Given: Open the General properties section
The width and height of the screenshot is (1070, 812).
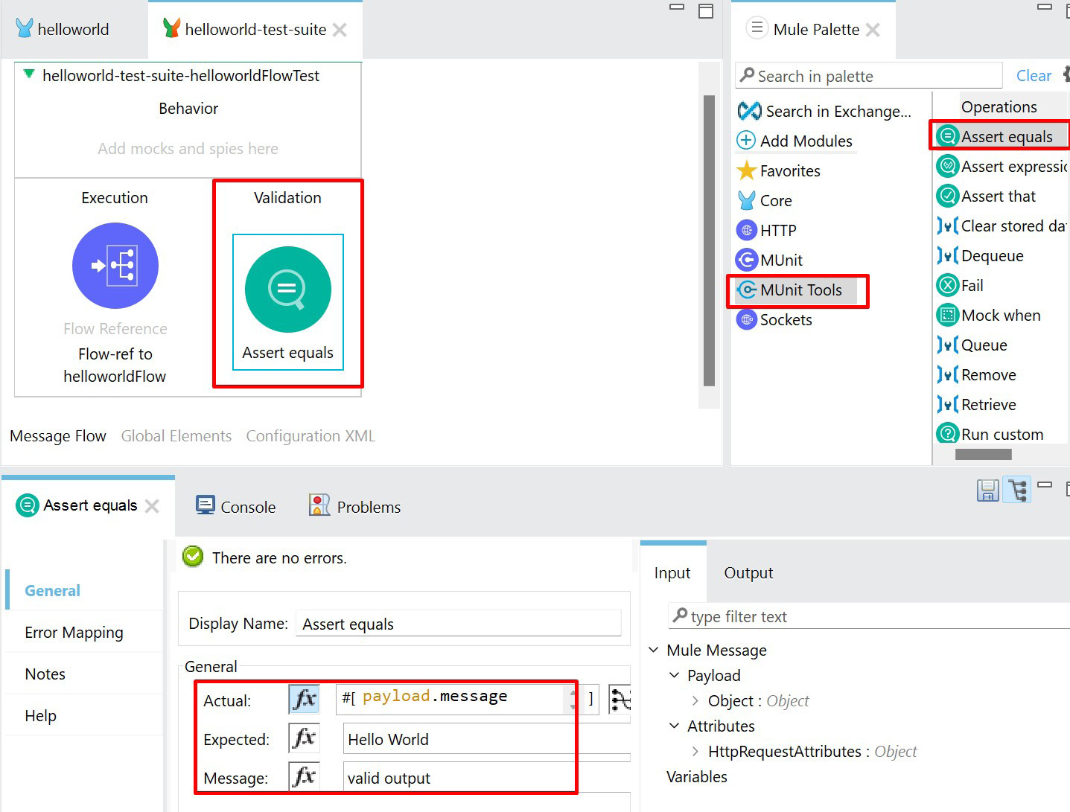Looking at the screenshot, I should point(52,591).
